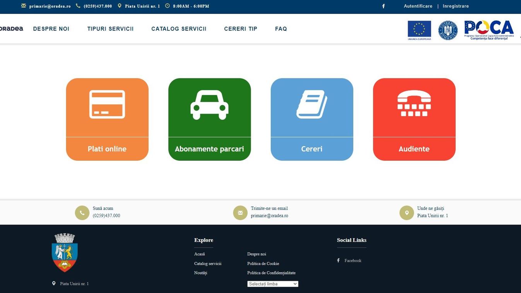521x293 pixels.
Task: Click the Facebook text link in footer
Action: [353, 261]
